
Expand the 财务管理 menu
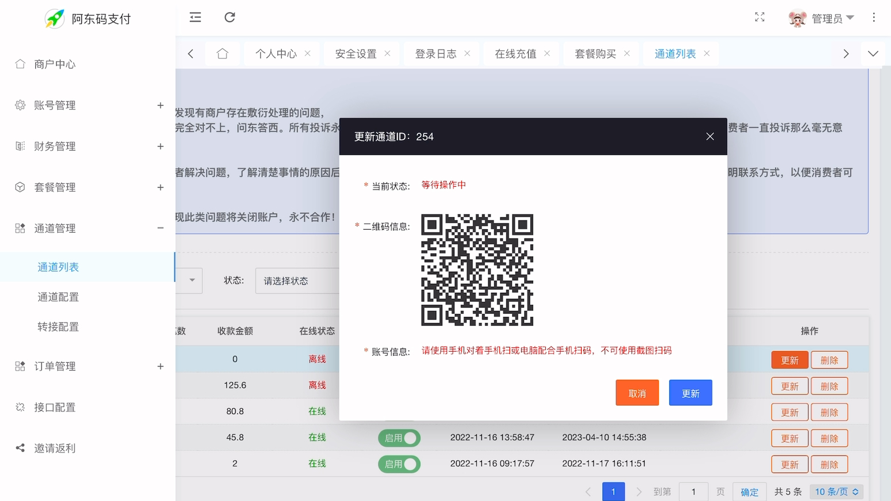pyautogui.click(x=160, y=146)
